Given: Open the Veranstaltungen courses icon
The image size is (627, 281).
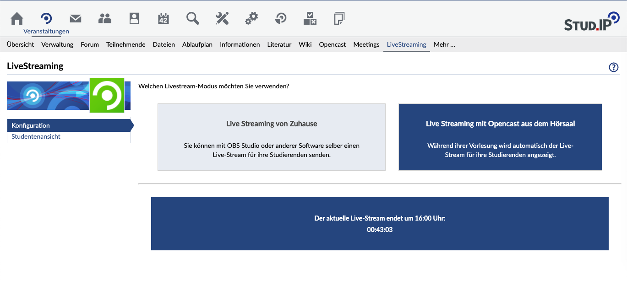Looking at the screenshot, I should pos(46,18).
